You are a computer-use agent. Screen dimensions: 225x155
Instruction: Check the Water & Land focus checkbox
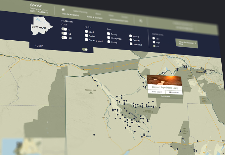tap(86, 40)
